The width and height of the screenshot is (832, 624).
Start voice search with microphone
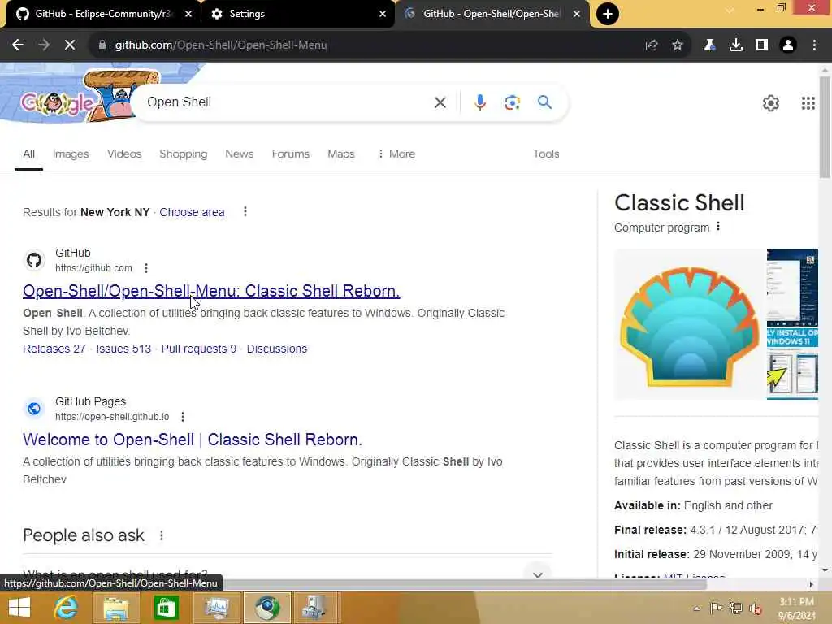pyautogui.click(x=479, y=102)
